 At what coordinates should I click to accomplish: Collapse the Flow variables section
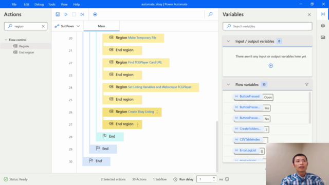228,84
